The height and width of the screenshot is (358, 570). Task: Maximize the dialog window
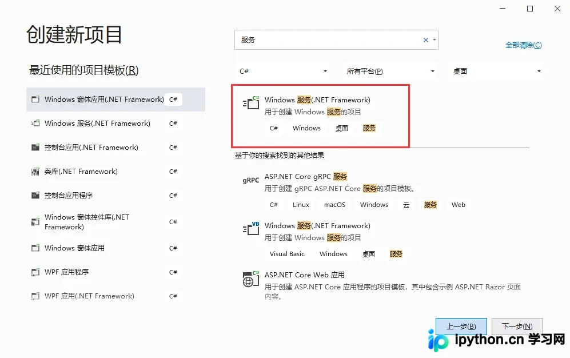point(530,9)
